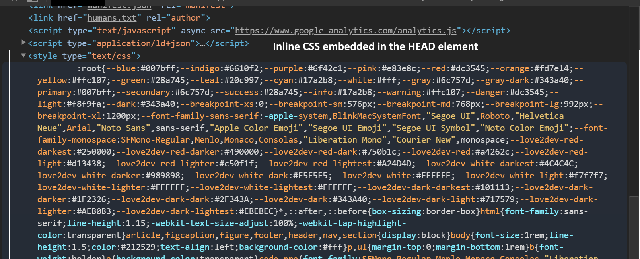Screen dimensions: 640x259
Task: Click the --blue:#007bff variable
Action: [x=141, y=68]
